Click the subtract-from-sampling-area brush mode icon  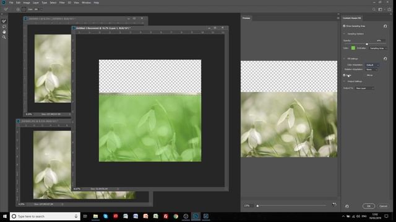[x=24, y=9]
